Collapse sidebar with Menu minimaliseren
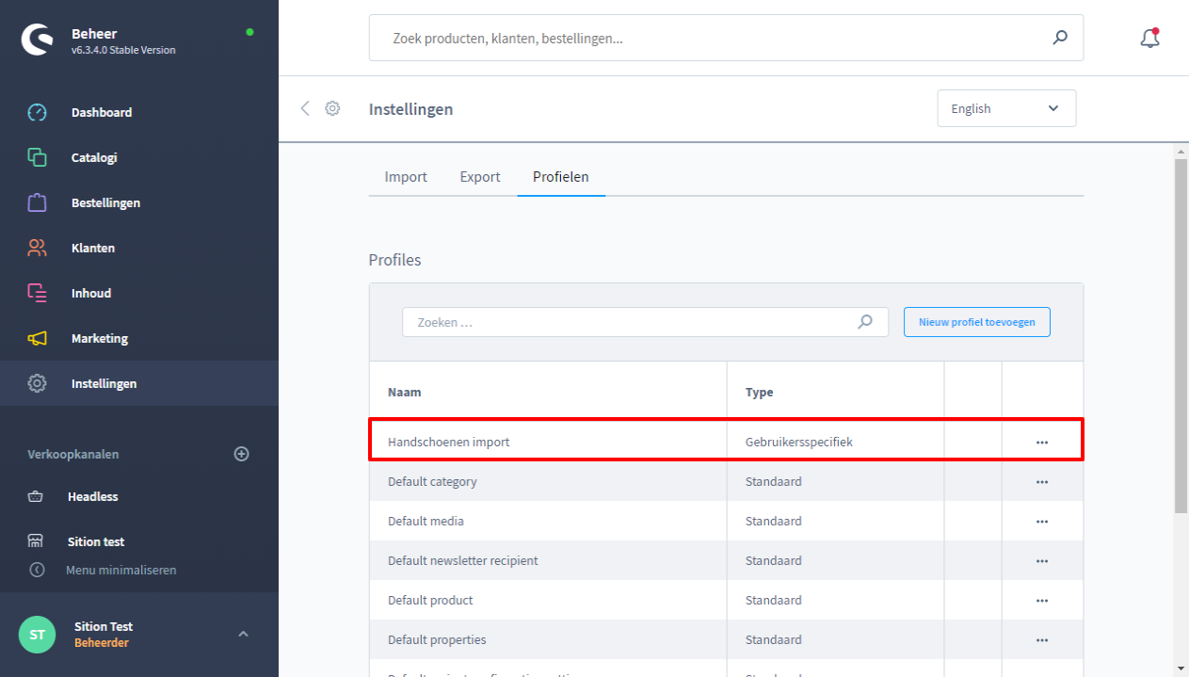Image resolution: width=1189 pixels, height=677 pixels. click(x=121, y=570)
